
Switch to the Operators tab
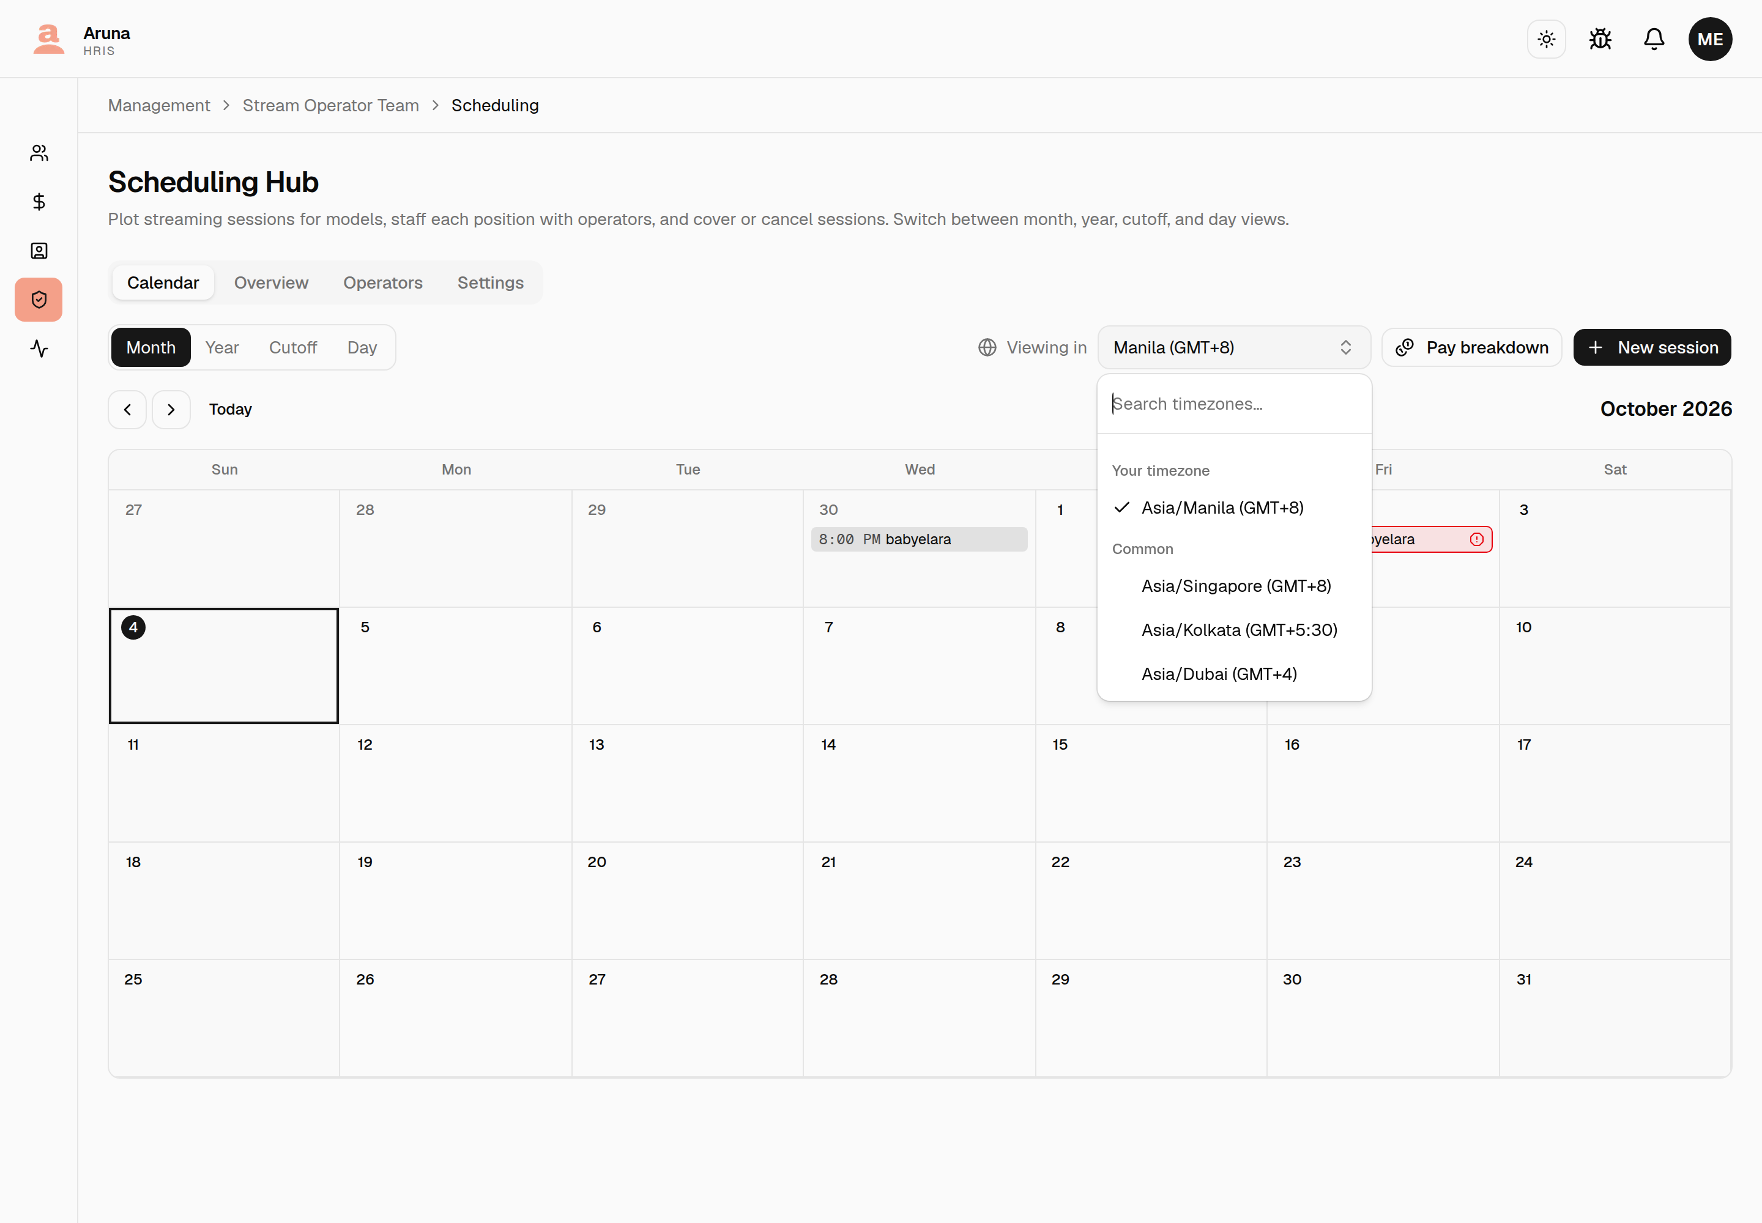tap(382, 283)
